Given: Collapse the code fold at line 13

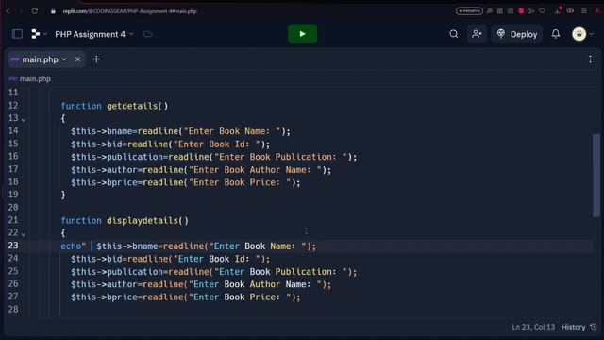Looking at the screenshot, I should coord(24,120).
